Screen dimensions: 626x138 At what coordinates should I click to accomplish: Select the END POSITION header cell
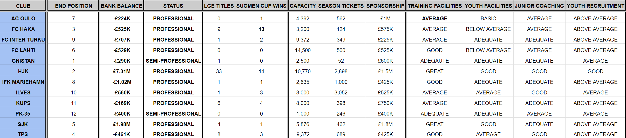[73, 6]
